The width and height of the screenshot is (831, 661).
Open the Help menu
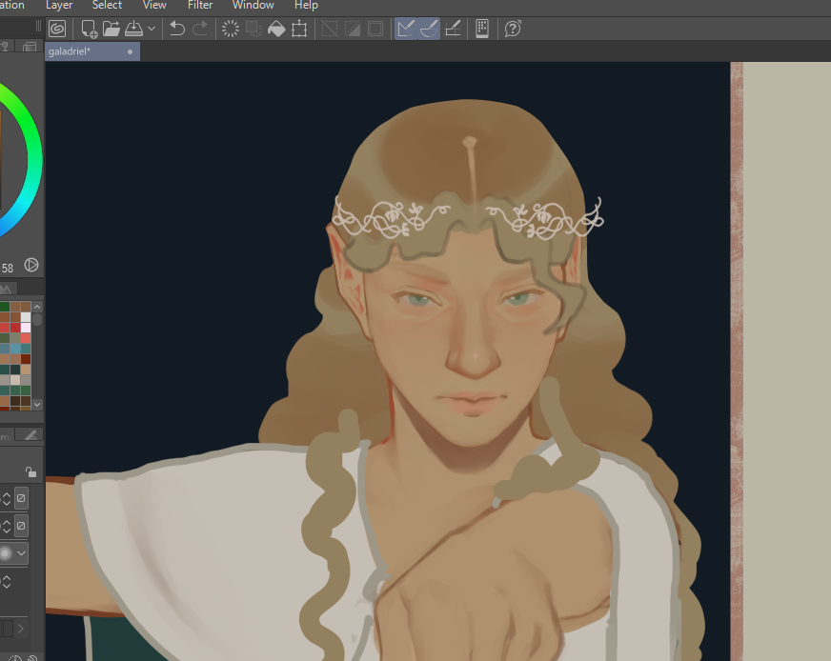coord(306,6)
